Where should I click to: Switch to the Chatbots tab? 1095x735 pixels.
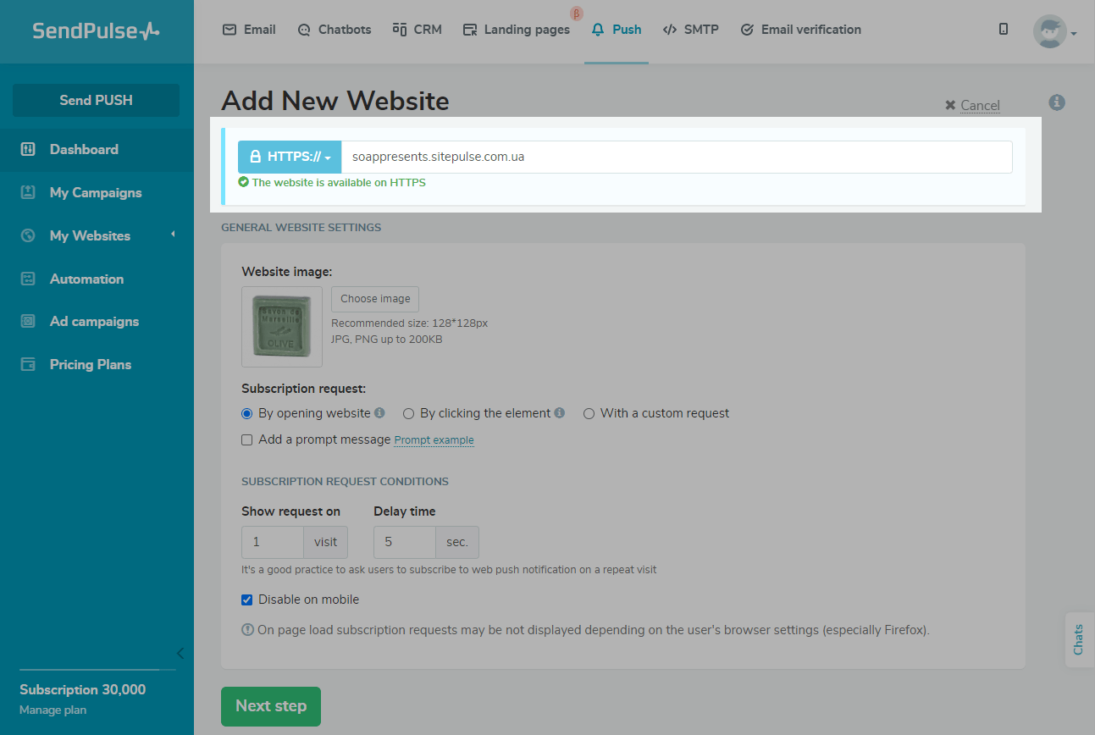(x=335, y=30)
